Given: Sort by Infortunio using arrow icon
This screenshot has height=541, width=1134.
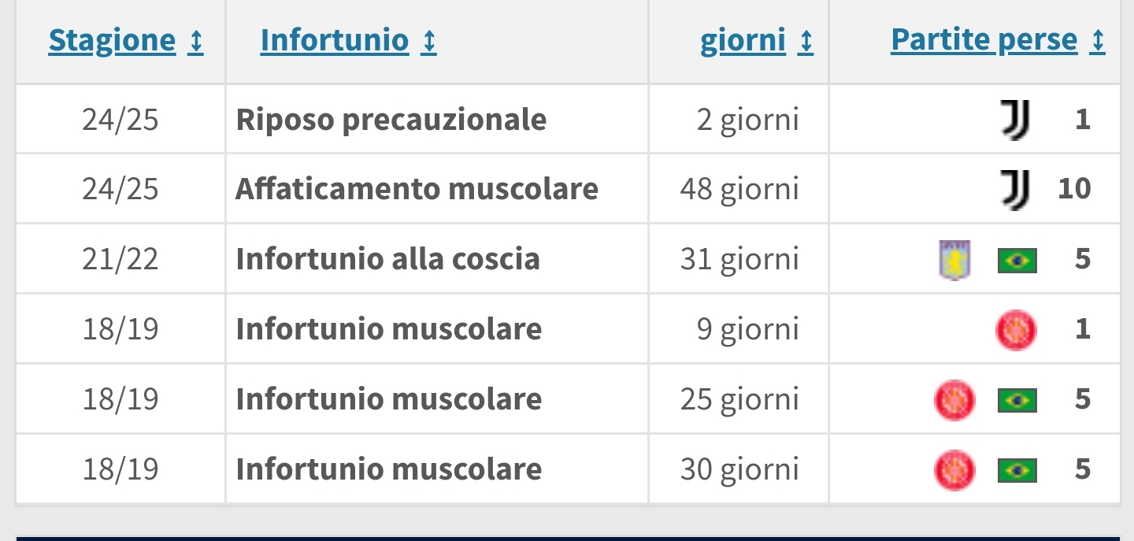Looking at the screenshot, I should (428, 41).
